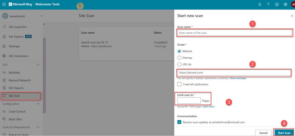Screen dimensions: 295x136
Task: Collapse the SEO section chevron
Action: coord(38,65)
